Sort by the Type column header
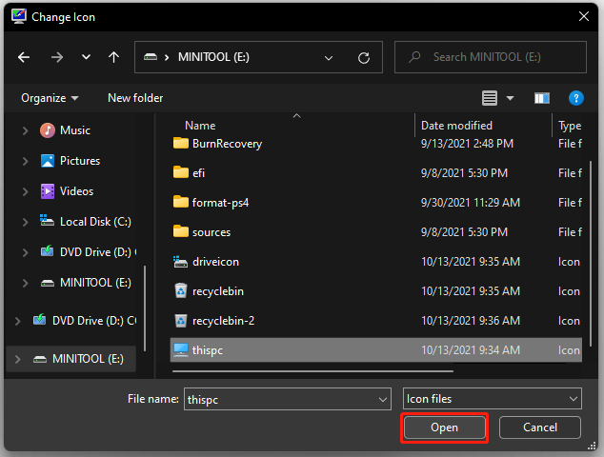 pos(570,126)
